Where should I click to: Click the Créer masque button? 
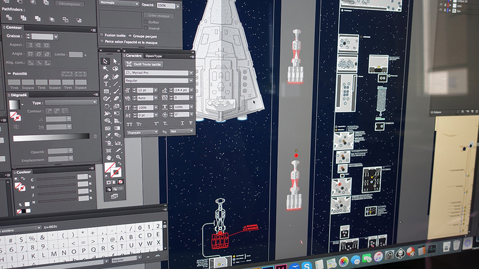[x=159, y=16]
